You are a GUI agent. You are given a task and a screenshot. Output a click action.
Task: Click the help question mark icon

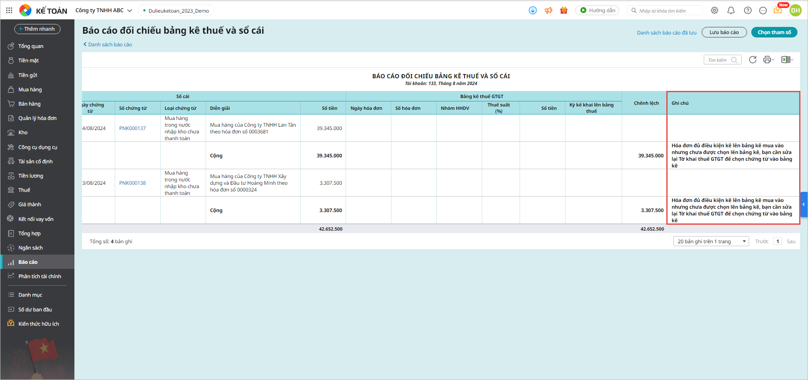pyautogui.click(x=747, y=11)
